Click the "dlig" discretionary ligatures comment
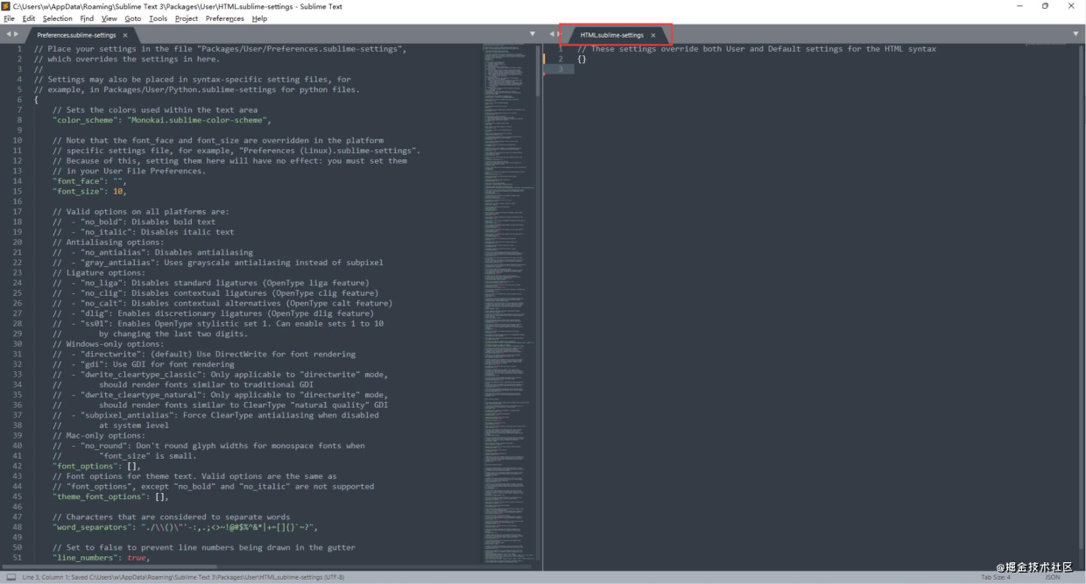Image resolution: width=1086 pixels, height=584 pixels. click(213, 313)
